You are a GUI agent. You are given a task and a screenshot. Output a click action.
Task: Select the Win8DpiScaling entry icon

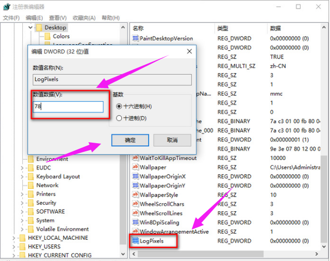click(x=136, y=222)
